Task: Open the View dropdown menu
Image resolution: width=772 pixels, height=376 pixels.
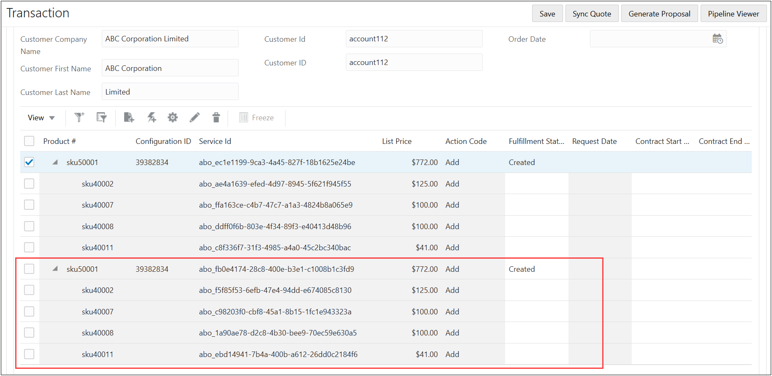Action: (x=41, y=118)
